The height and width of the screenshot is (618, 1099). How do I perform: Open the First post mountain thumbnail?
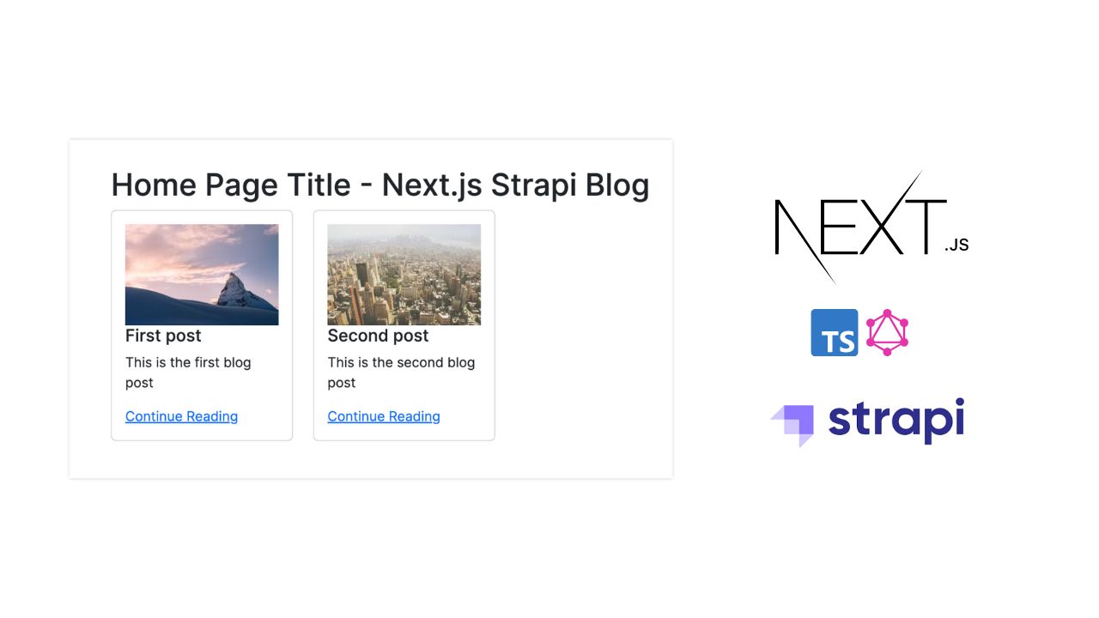pyautogui.click(x=202, y=274)
